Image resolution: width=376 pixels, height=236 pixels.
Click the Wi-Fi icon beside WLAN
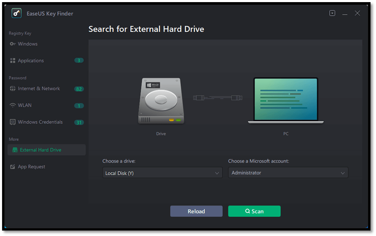pyautogui.click(x=13, y=105)
